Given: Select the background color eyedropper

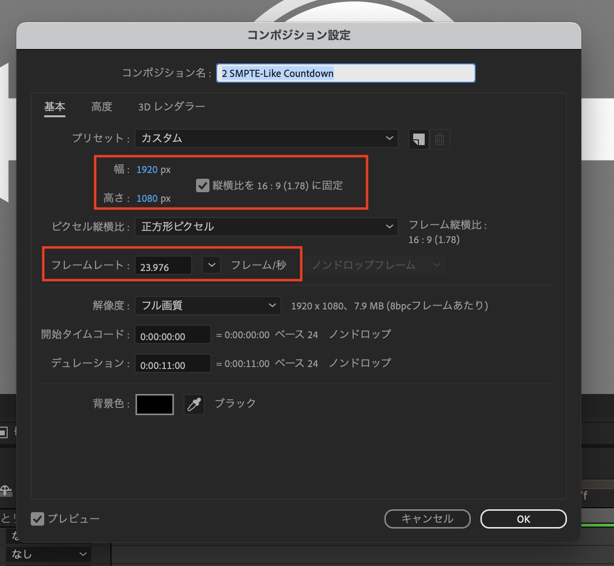Looking at the screenshot, I should click(x=194, y=404).
